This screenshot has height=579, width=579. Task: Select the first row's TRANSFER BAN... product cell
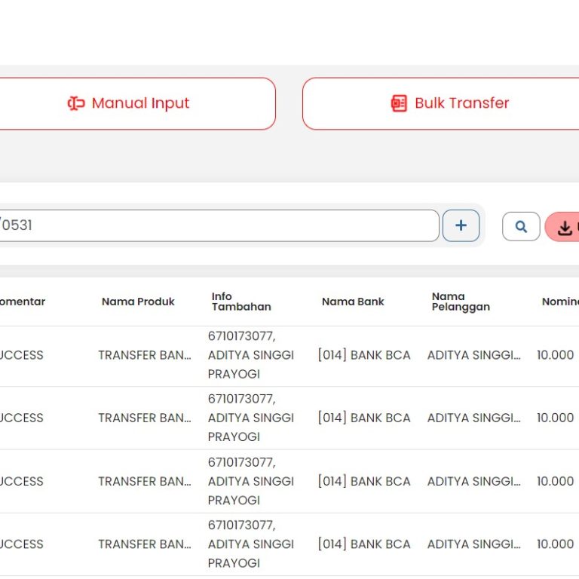click(x=144, y=355)
